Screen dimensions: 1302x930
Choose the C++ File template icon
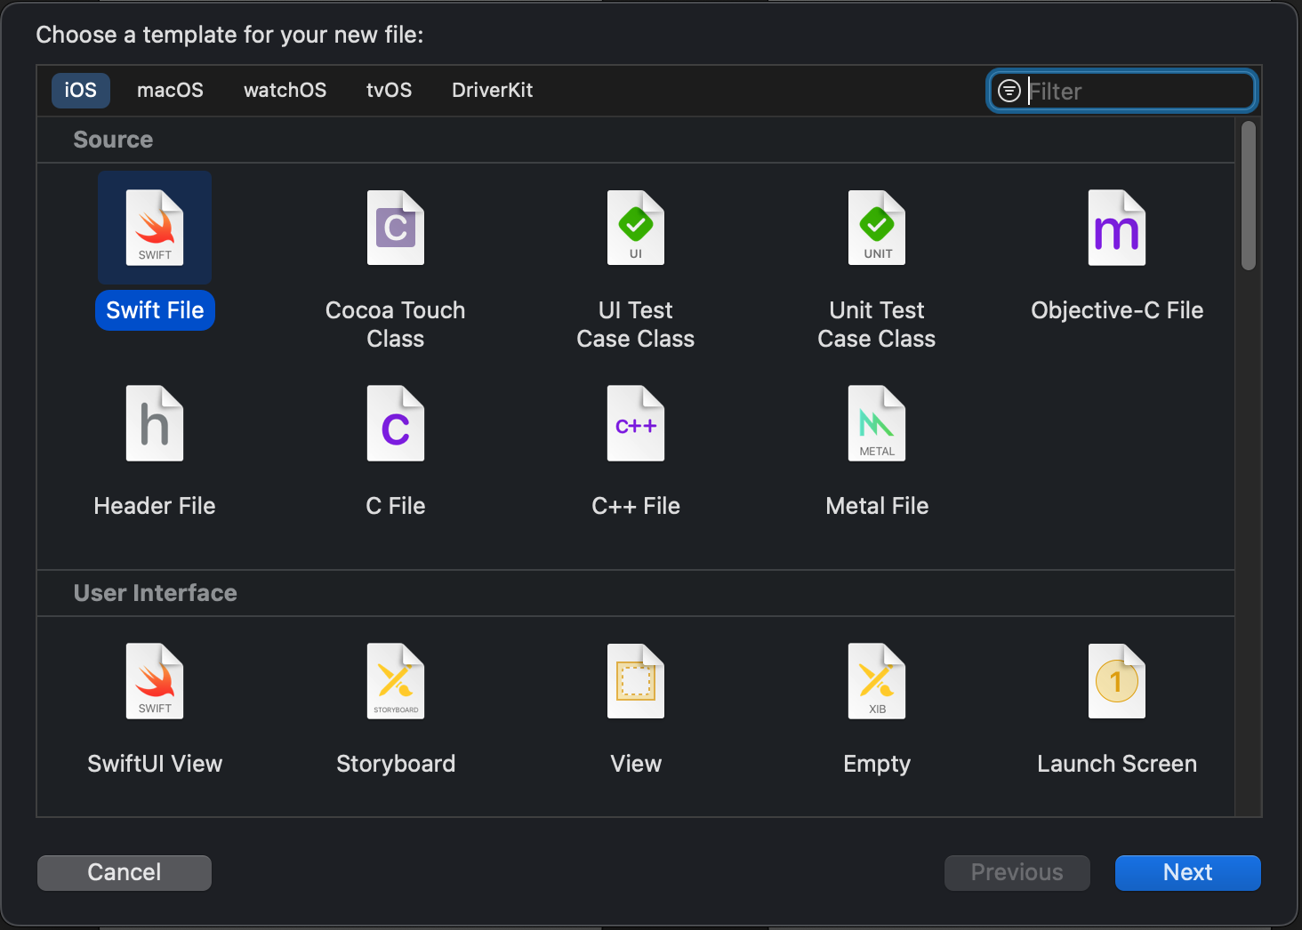(636, 423)
